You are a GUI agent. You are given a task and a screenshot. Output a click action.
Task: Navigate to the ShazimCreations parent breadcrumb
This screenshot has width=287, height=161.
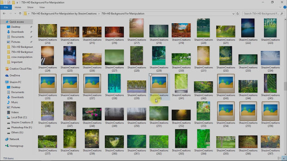[64, 13]
